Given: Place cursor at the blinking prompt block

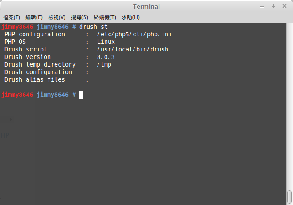Looking at the screenshot, I should (81, 95).
